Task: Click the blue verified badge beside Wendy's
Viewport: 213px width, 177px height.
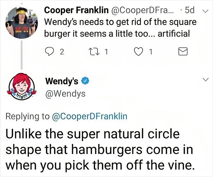Action: click(x=86, y=81)
